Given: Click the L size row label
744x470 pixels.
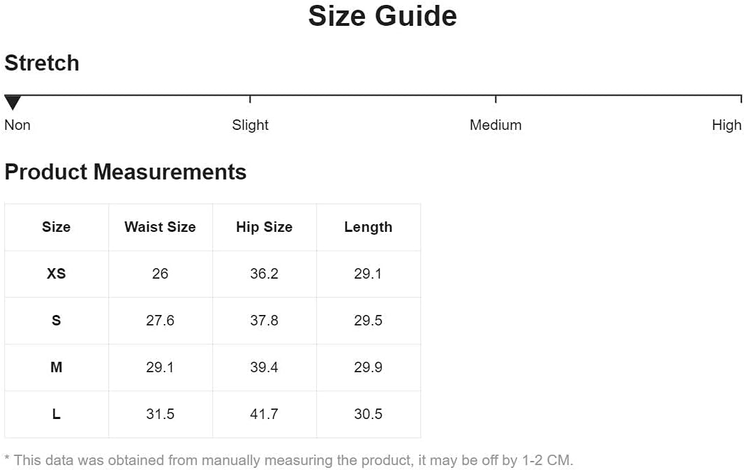Looking at the screenshot, I should coord(56,414).
